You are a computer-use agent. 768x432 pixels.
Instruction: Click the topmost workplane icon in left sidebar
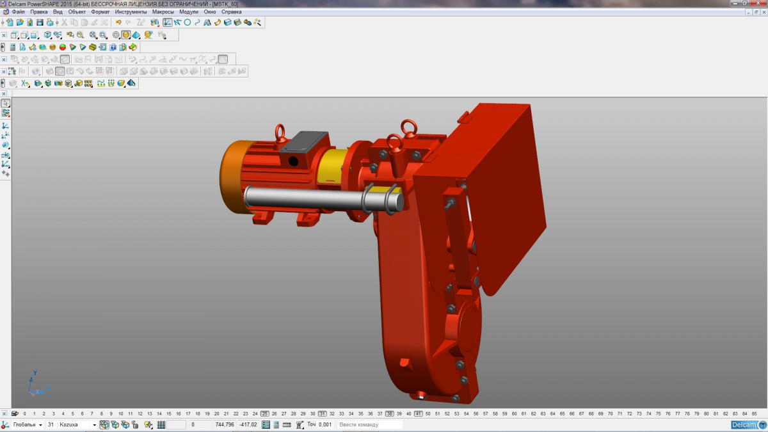[x=6, y=126]
